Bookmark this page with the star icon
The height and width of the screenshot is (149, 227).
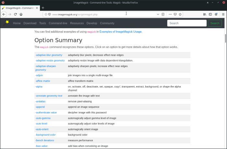click(x=180, y=14)
